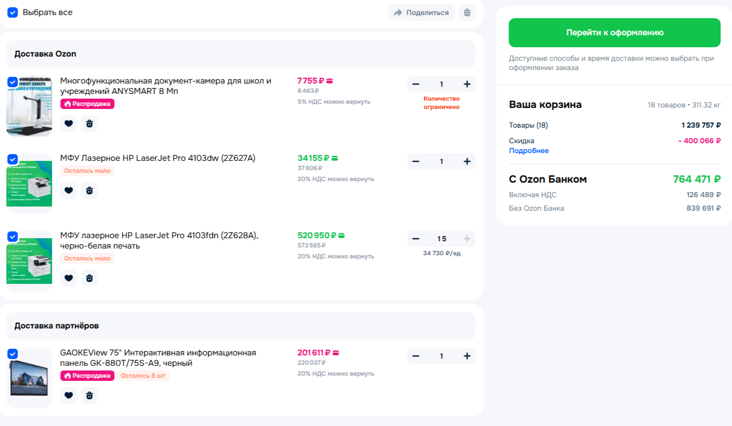732x426 pixels.
Task: Open ANYSMART document camera thumbnail
Action: 29,106
